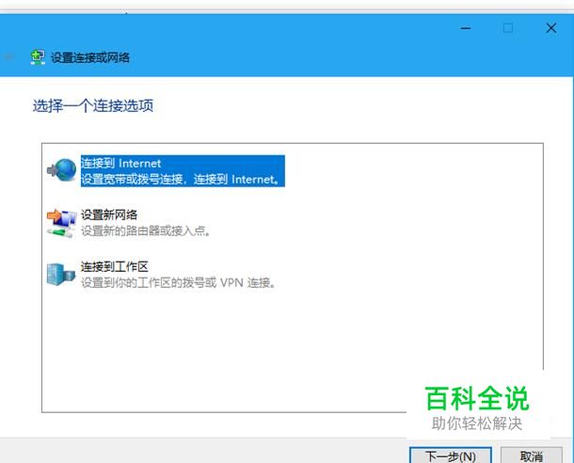Click the server icon for 连接到工作区
Image resolution: width=574 pixels, height=463 pixels.
(61, 275)
